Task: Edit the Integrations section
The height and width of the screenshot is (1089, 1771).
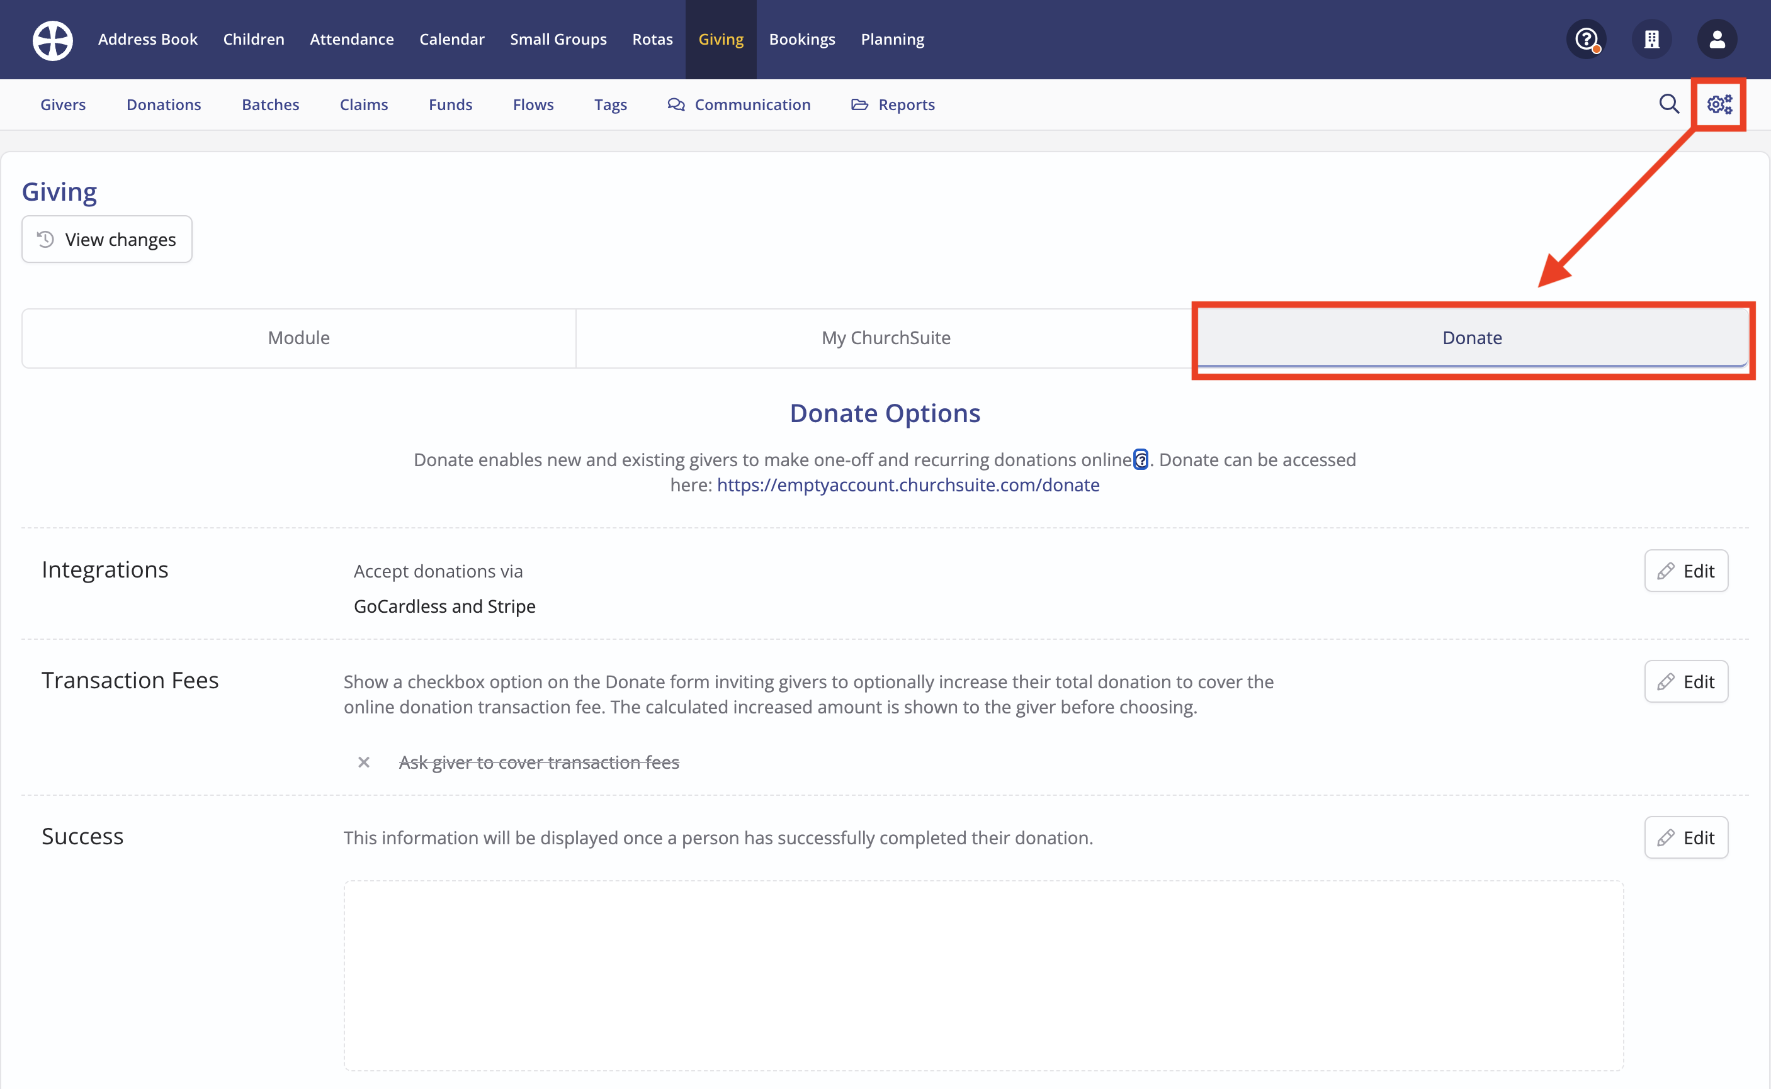Action: click(1685, 571)
